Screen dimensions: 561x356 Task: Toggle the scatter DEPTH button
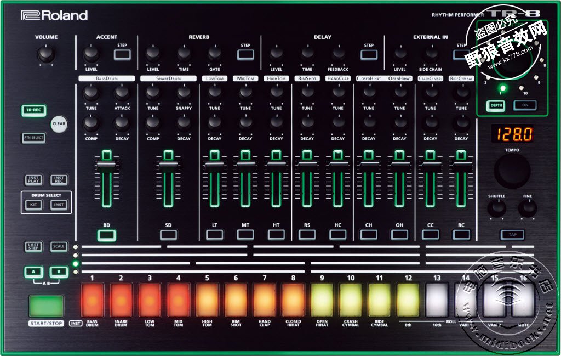pyautogui.click(x=496, y=106)
